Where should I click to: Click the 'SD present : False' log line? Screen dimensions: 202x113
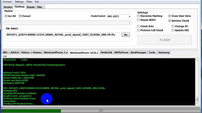coord(15,60)
